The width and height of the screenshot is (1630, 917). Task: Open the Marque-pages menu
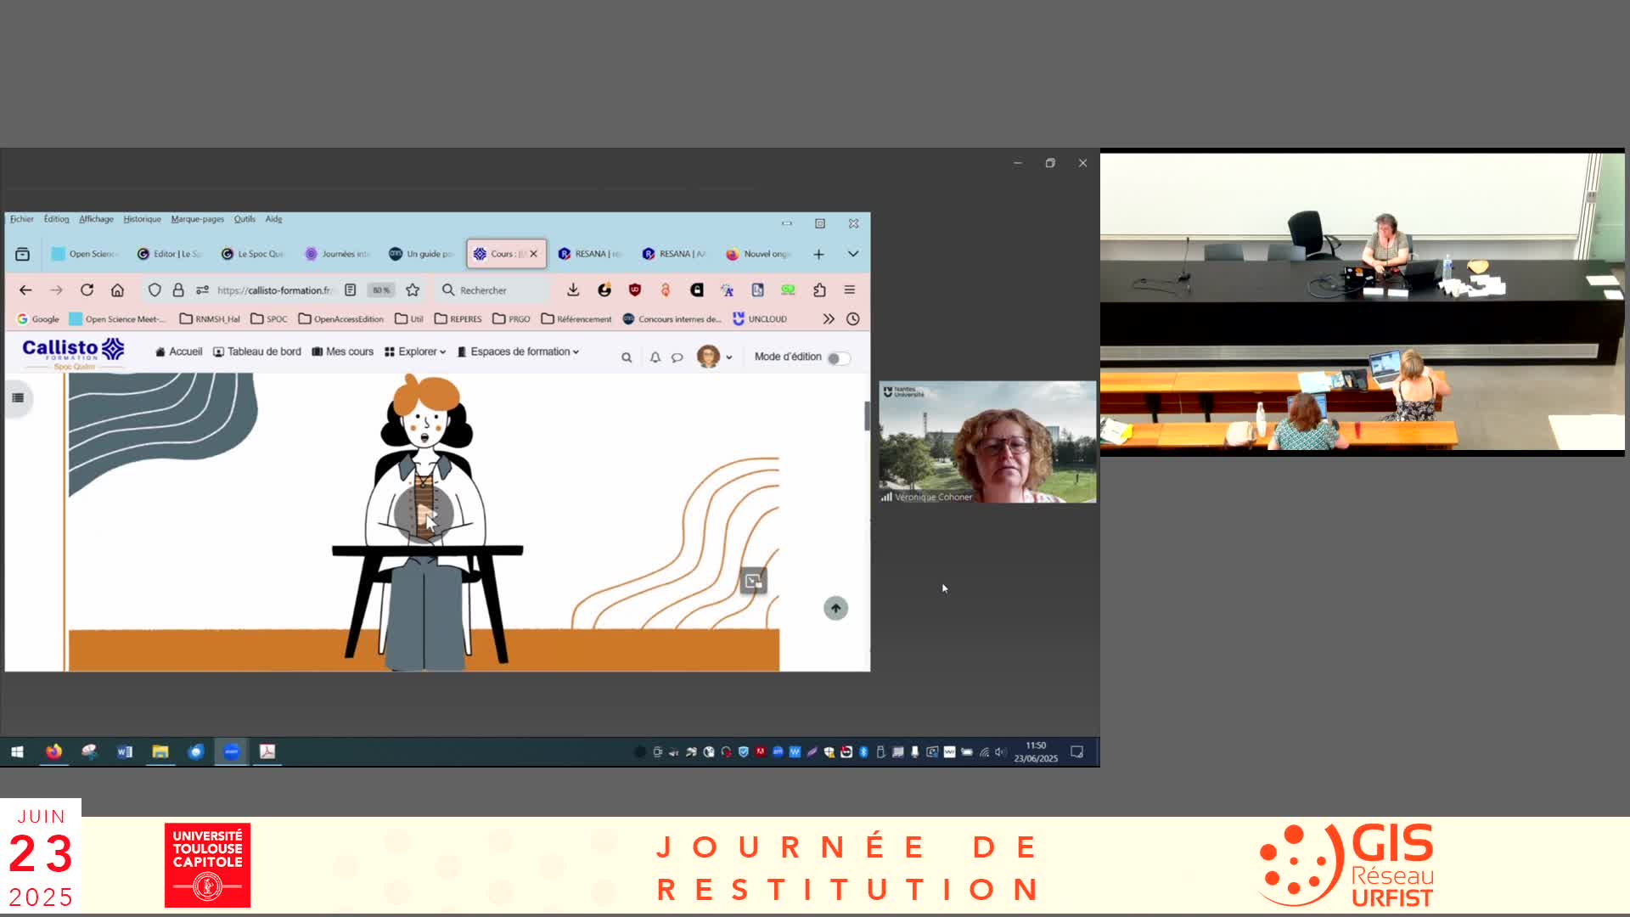(x=197, y=219)
